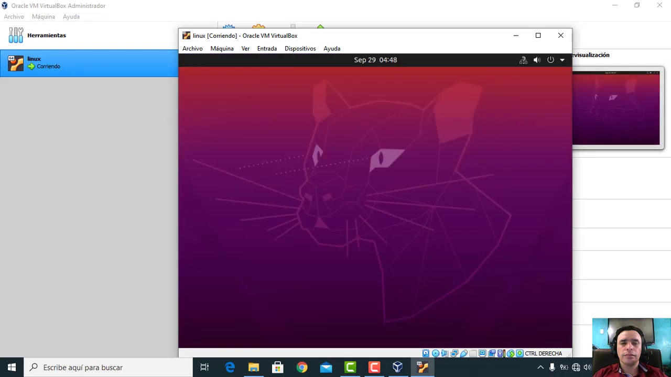Minimize the linux VM window
Viewport: 671px width, 377px height.
click(x=516, y=36)
